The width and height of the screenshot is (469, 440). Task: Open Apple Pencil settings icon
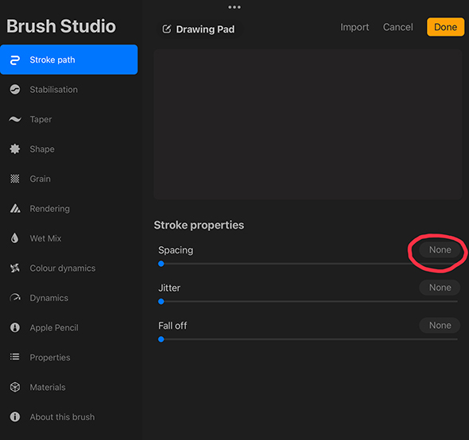(15, 327)
